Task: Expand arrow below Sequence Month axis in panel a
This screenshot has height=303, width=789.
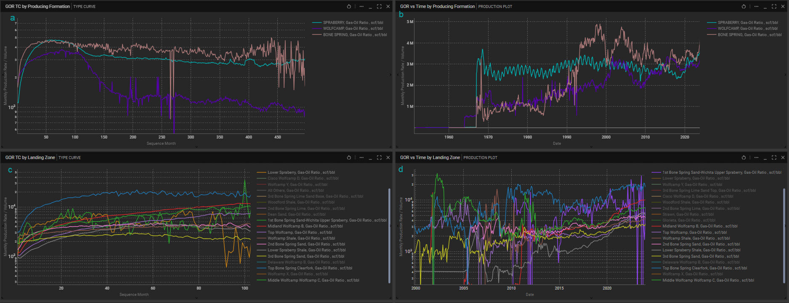Action: (196, 146)
